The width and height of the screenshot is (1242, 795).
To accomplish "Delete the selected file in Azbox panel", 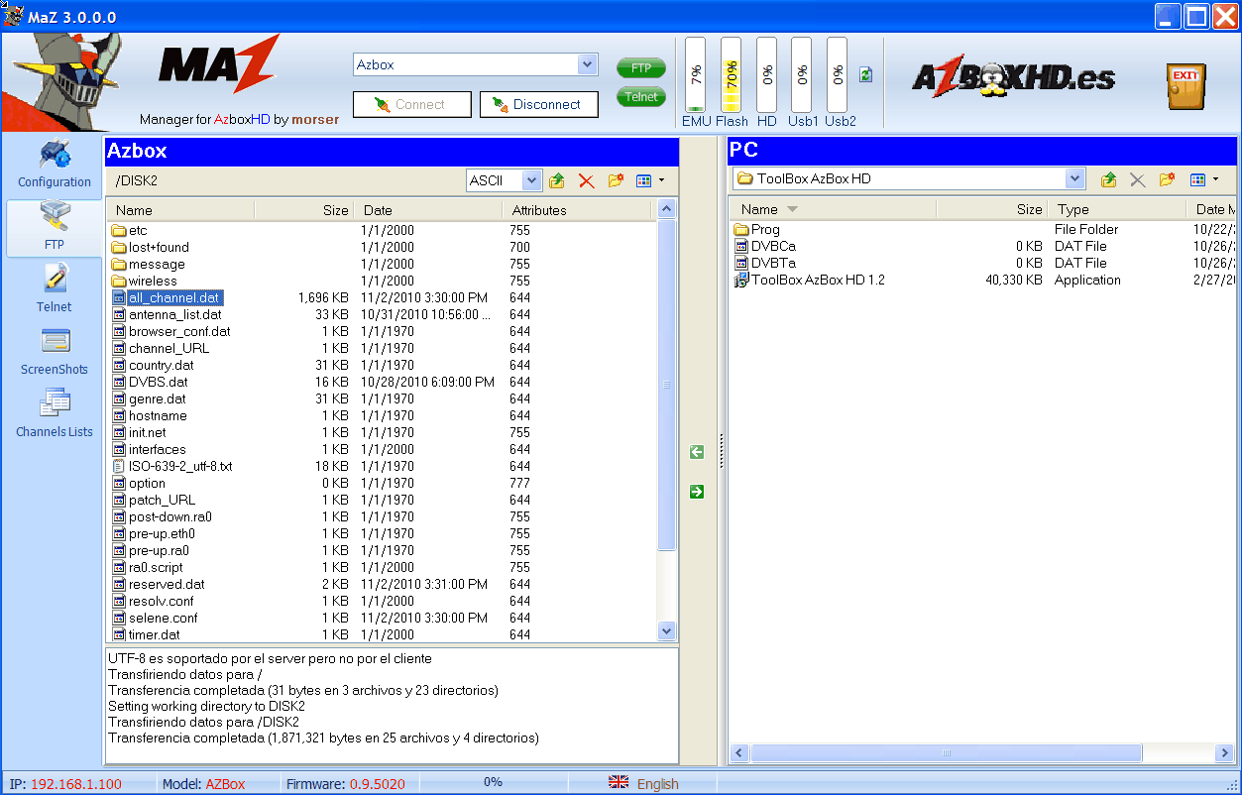I will (586, 180).
